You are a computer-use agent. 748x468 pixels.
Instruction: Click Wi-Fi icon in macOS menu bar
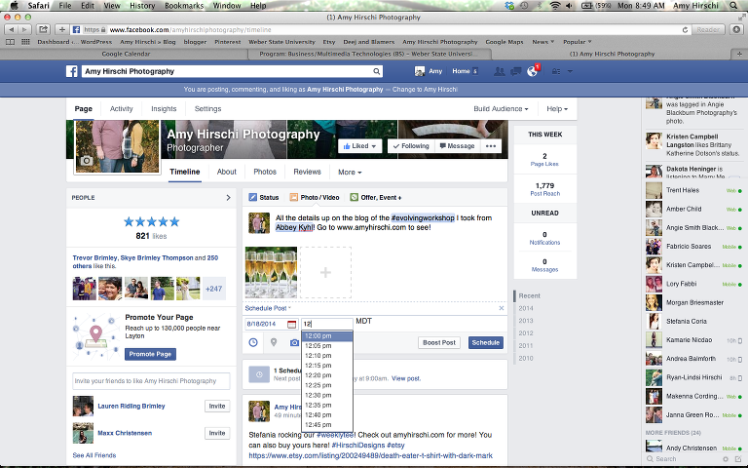555,6
